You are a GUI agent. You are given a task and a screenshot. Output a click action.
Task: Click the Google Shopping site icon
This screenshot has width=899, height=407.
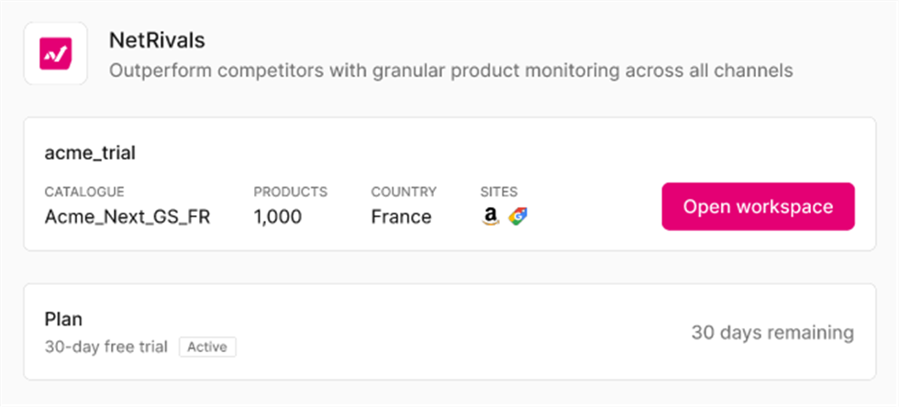(518, 216)
